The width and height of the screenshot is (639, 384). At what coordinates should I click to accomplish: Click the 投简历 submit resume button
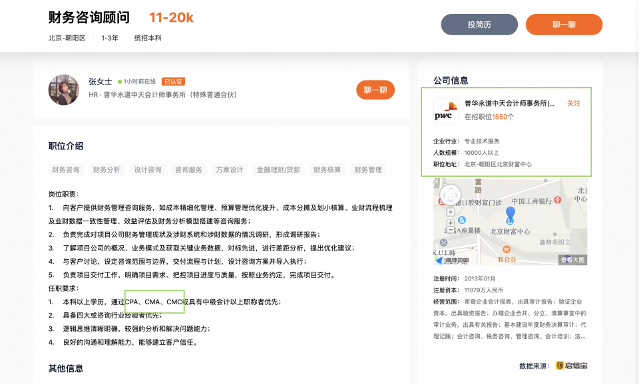coord(479,25)
